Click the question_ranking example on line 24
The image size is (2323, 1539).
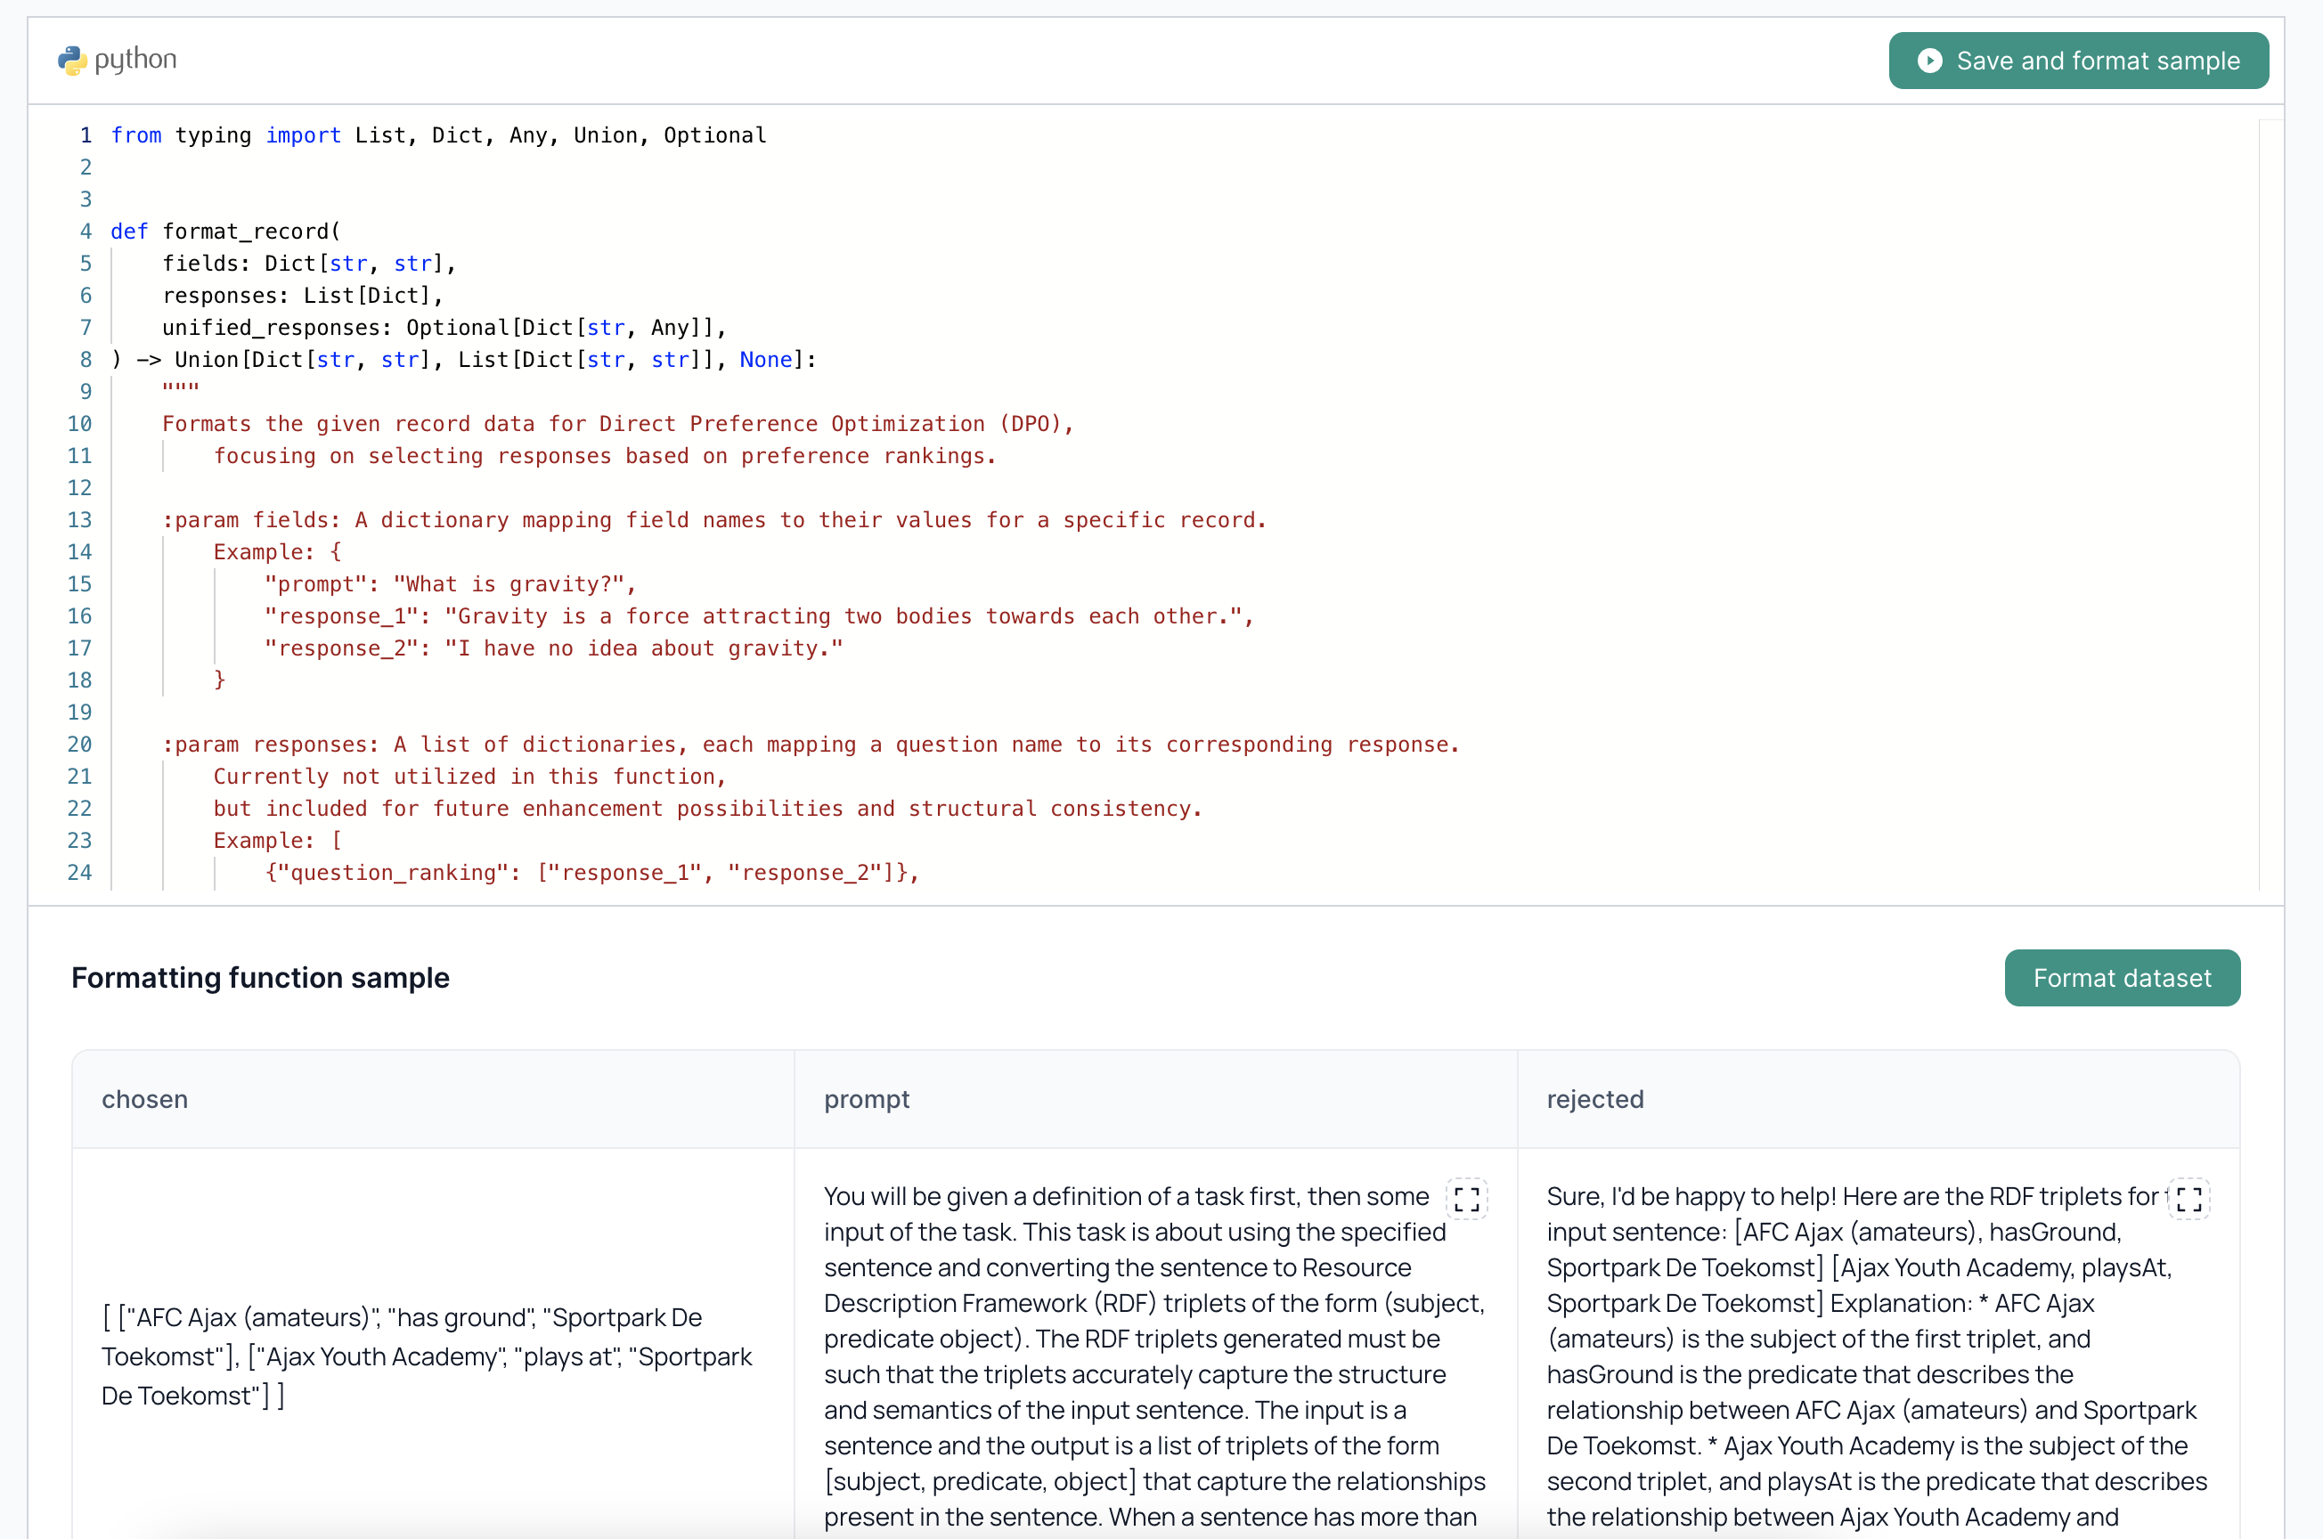(x=589, y=872)
